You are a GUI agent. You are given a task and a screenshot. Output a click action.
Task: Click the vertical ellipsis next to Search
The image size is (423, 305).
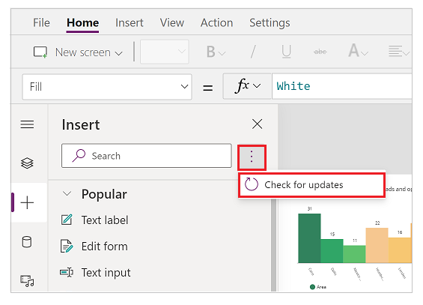252,157
